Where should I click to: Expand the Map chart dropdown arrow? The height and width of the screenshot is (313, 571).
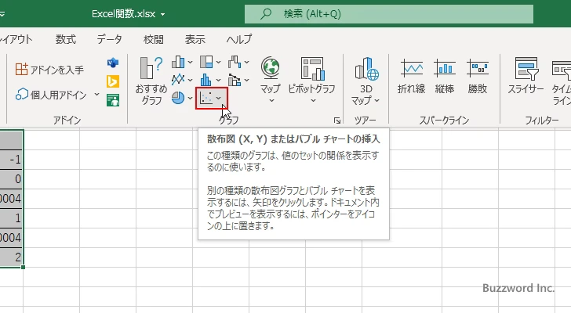pyautogui.click(x=271, y=101)
